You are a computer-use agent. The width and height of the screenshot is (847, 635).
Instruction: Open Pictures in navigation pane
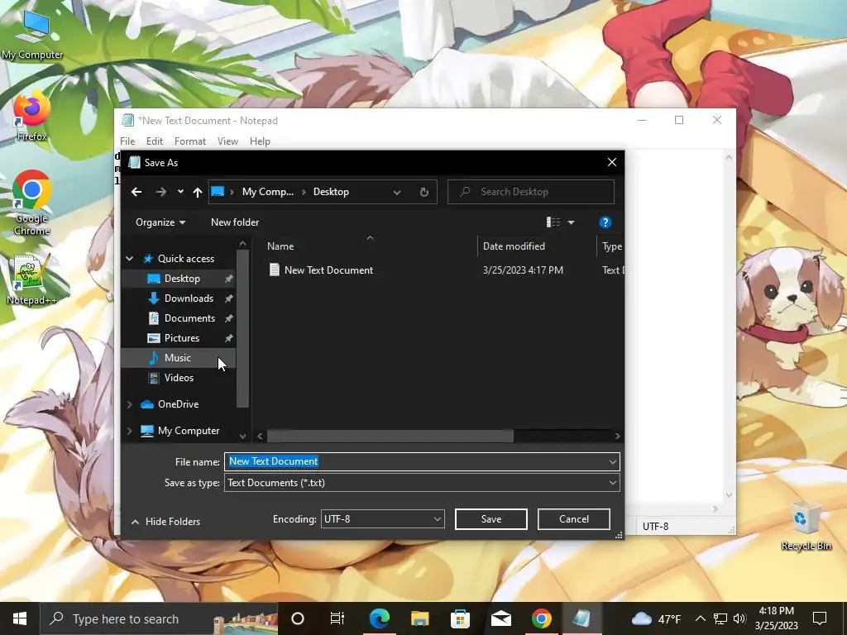pyautogui.click(x=182, y=338)
